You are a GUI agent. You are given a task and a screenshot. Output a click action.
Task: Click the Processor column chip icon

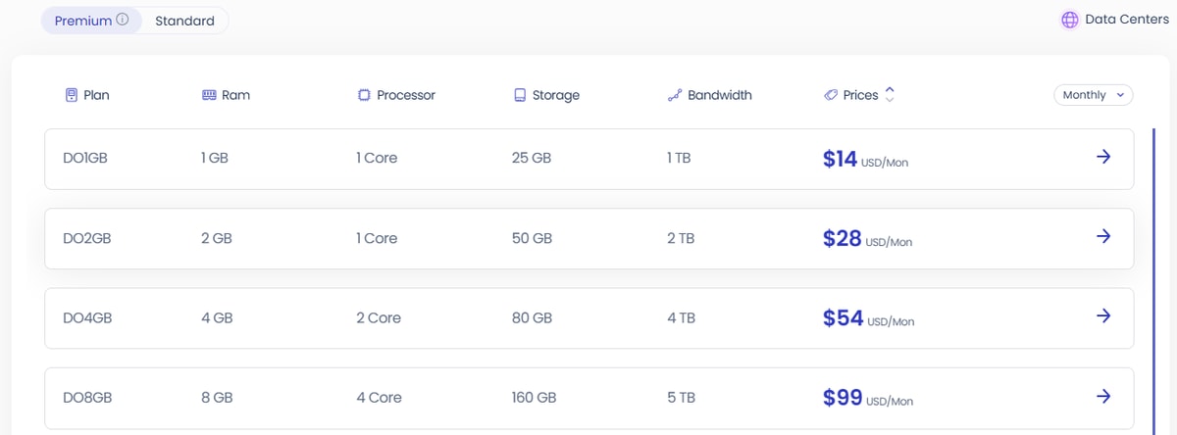(364, 95)
